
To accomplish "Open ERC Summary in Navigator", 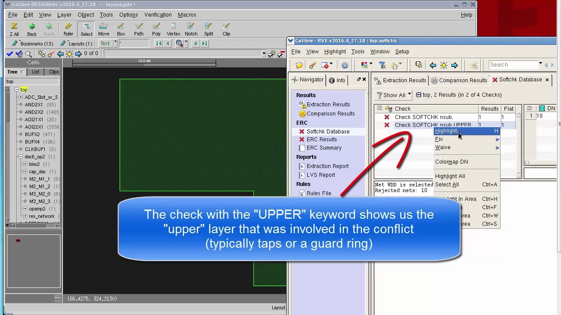I will (x=324, y=148).
